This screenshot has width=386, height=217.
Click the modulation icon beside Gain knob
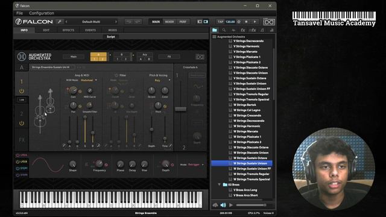click(x=80, y=91)
